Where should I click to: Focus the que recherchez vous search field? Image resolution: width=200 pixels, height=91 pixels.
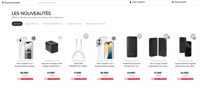tap(74, 2)
